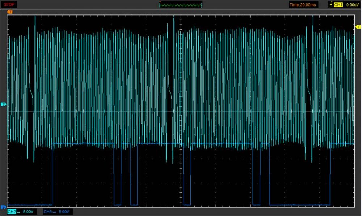Viewport: 362px width, 216px height.
Task: Open the CH2 5.00V vertical scale setting
Action: click(x=28, y=212)
